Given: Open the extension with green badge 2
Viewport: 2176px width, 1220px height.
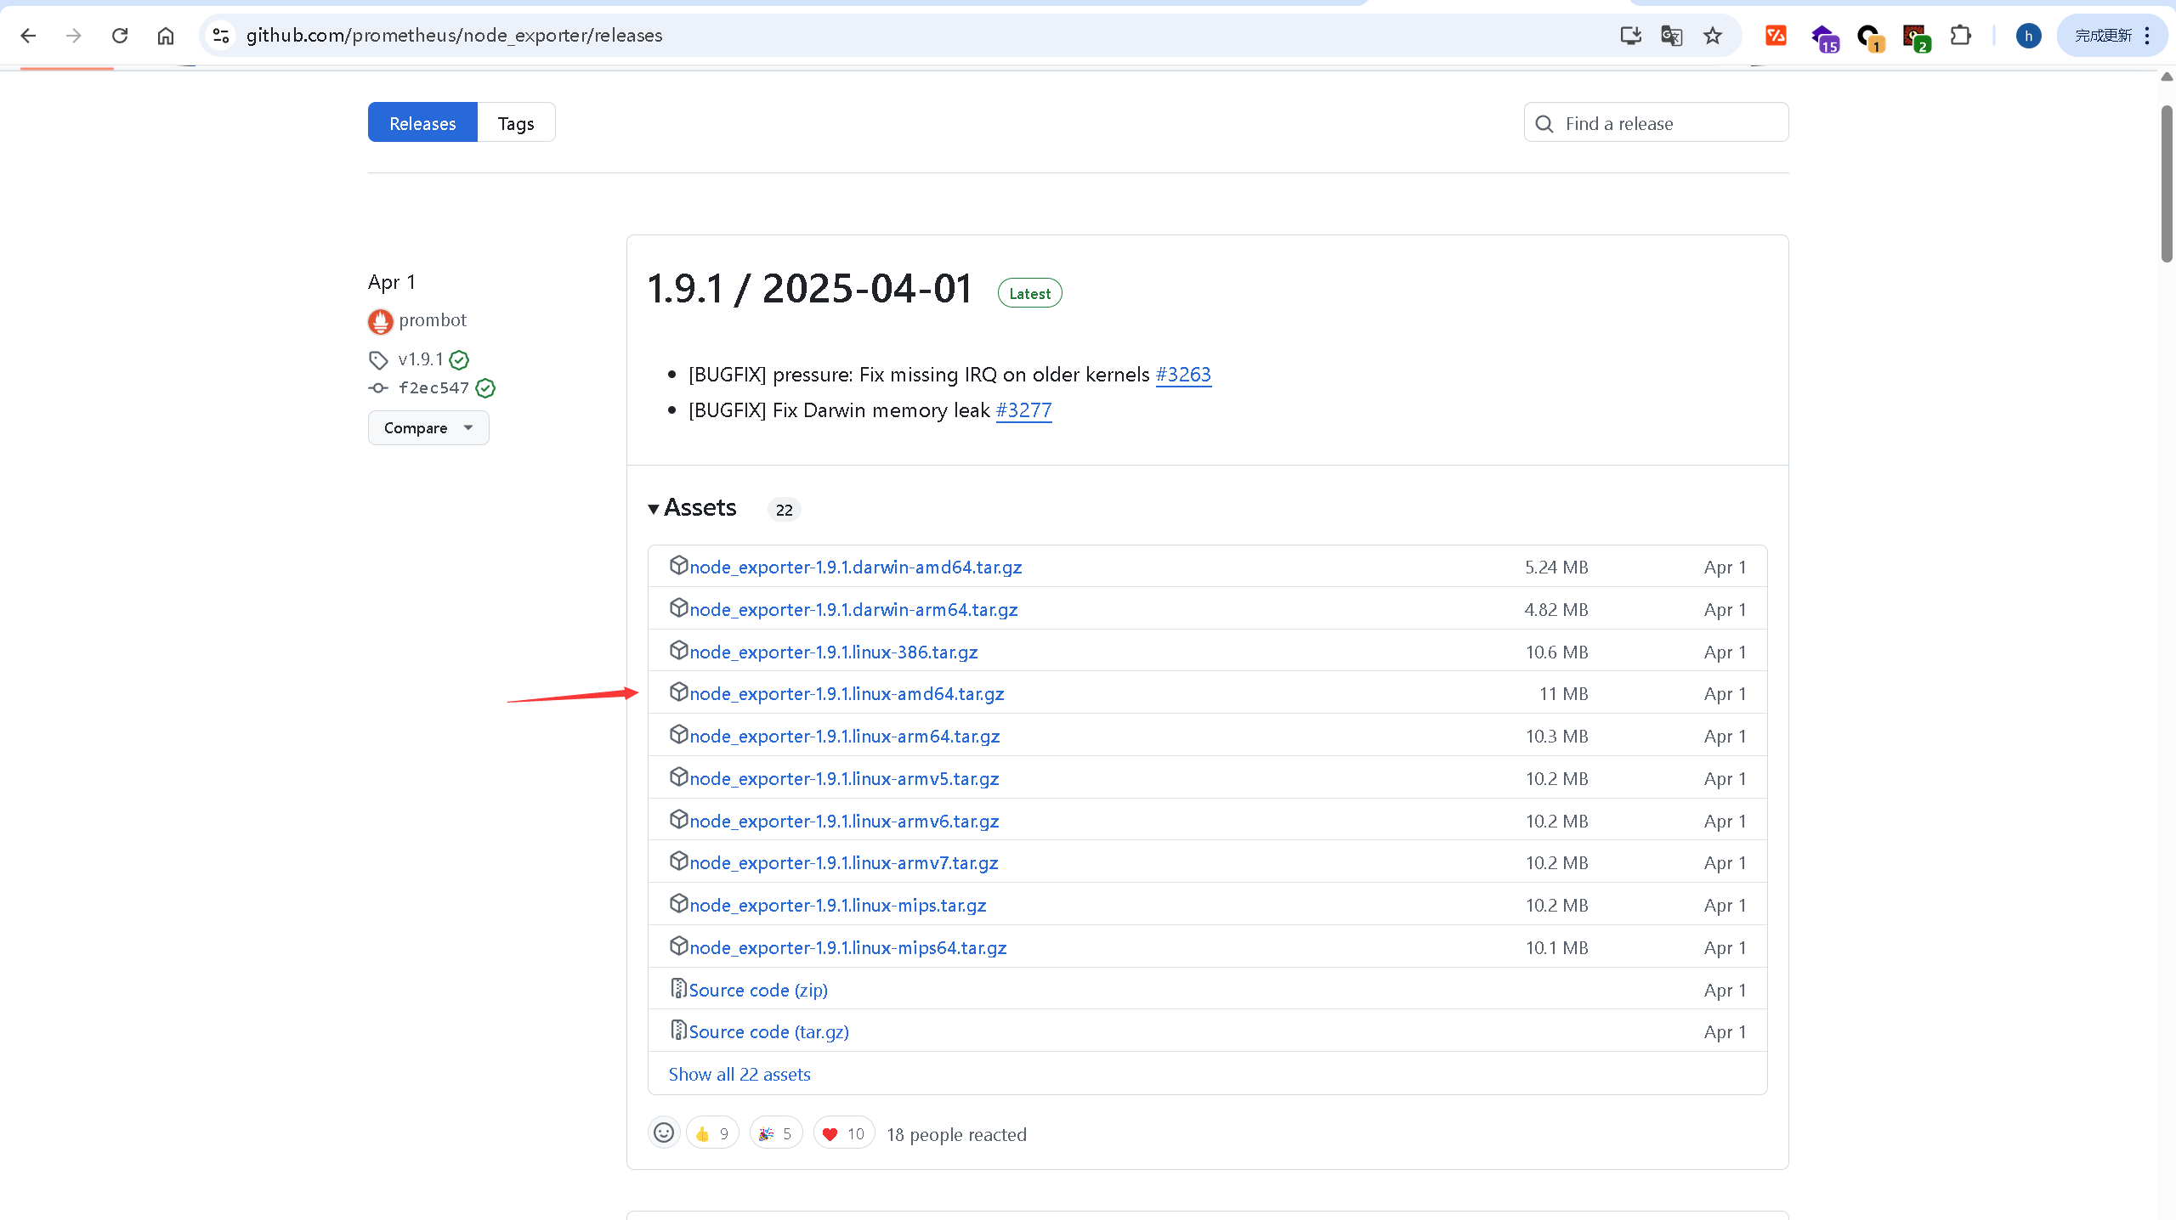Looking at the screenshot, I should click(1916, 37).
